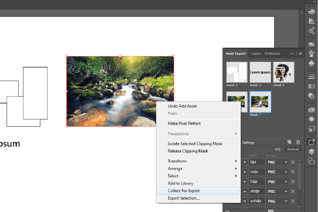This screenshot has width=318, height=212.
Task: Open the Artboards dock icon
Action: [x=311, y=161]
